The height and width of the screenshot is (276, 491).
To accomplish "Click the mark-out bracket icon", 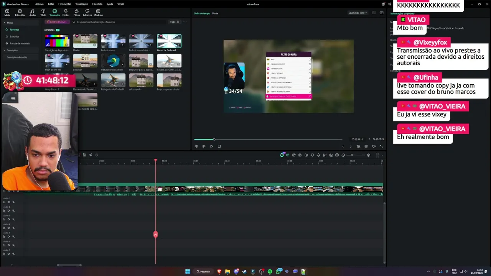I will (351, 146).
